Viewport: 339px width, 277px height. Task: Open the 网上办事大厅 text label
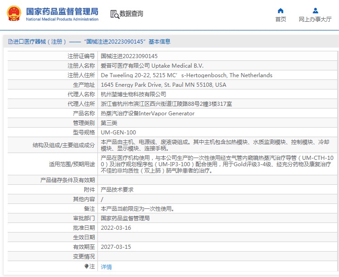[315, 20]
